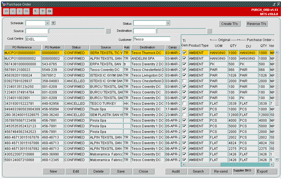The width and height of the screenshot is (281, 179).
Task: Click the Cargo date 15-MAR cell
Action: [173, 104]
